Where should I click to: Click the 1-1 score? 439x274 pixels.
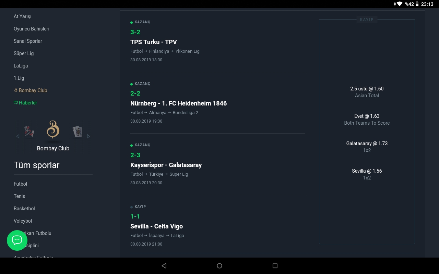[x=135, y=216]
